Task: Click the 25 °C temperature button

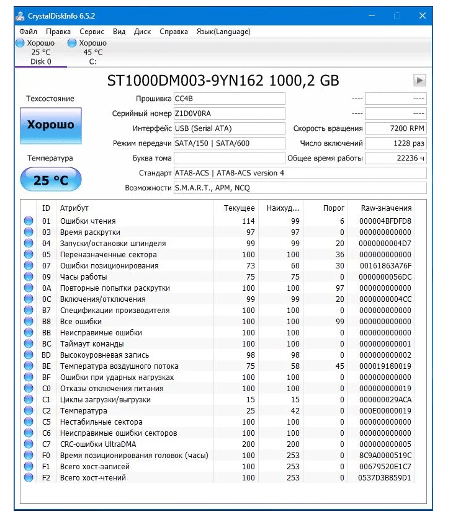Action: [51, 180]
